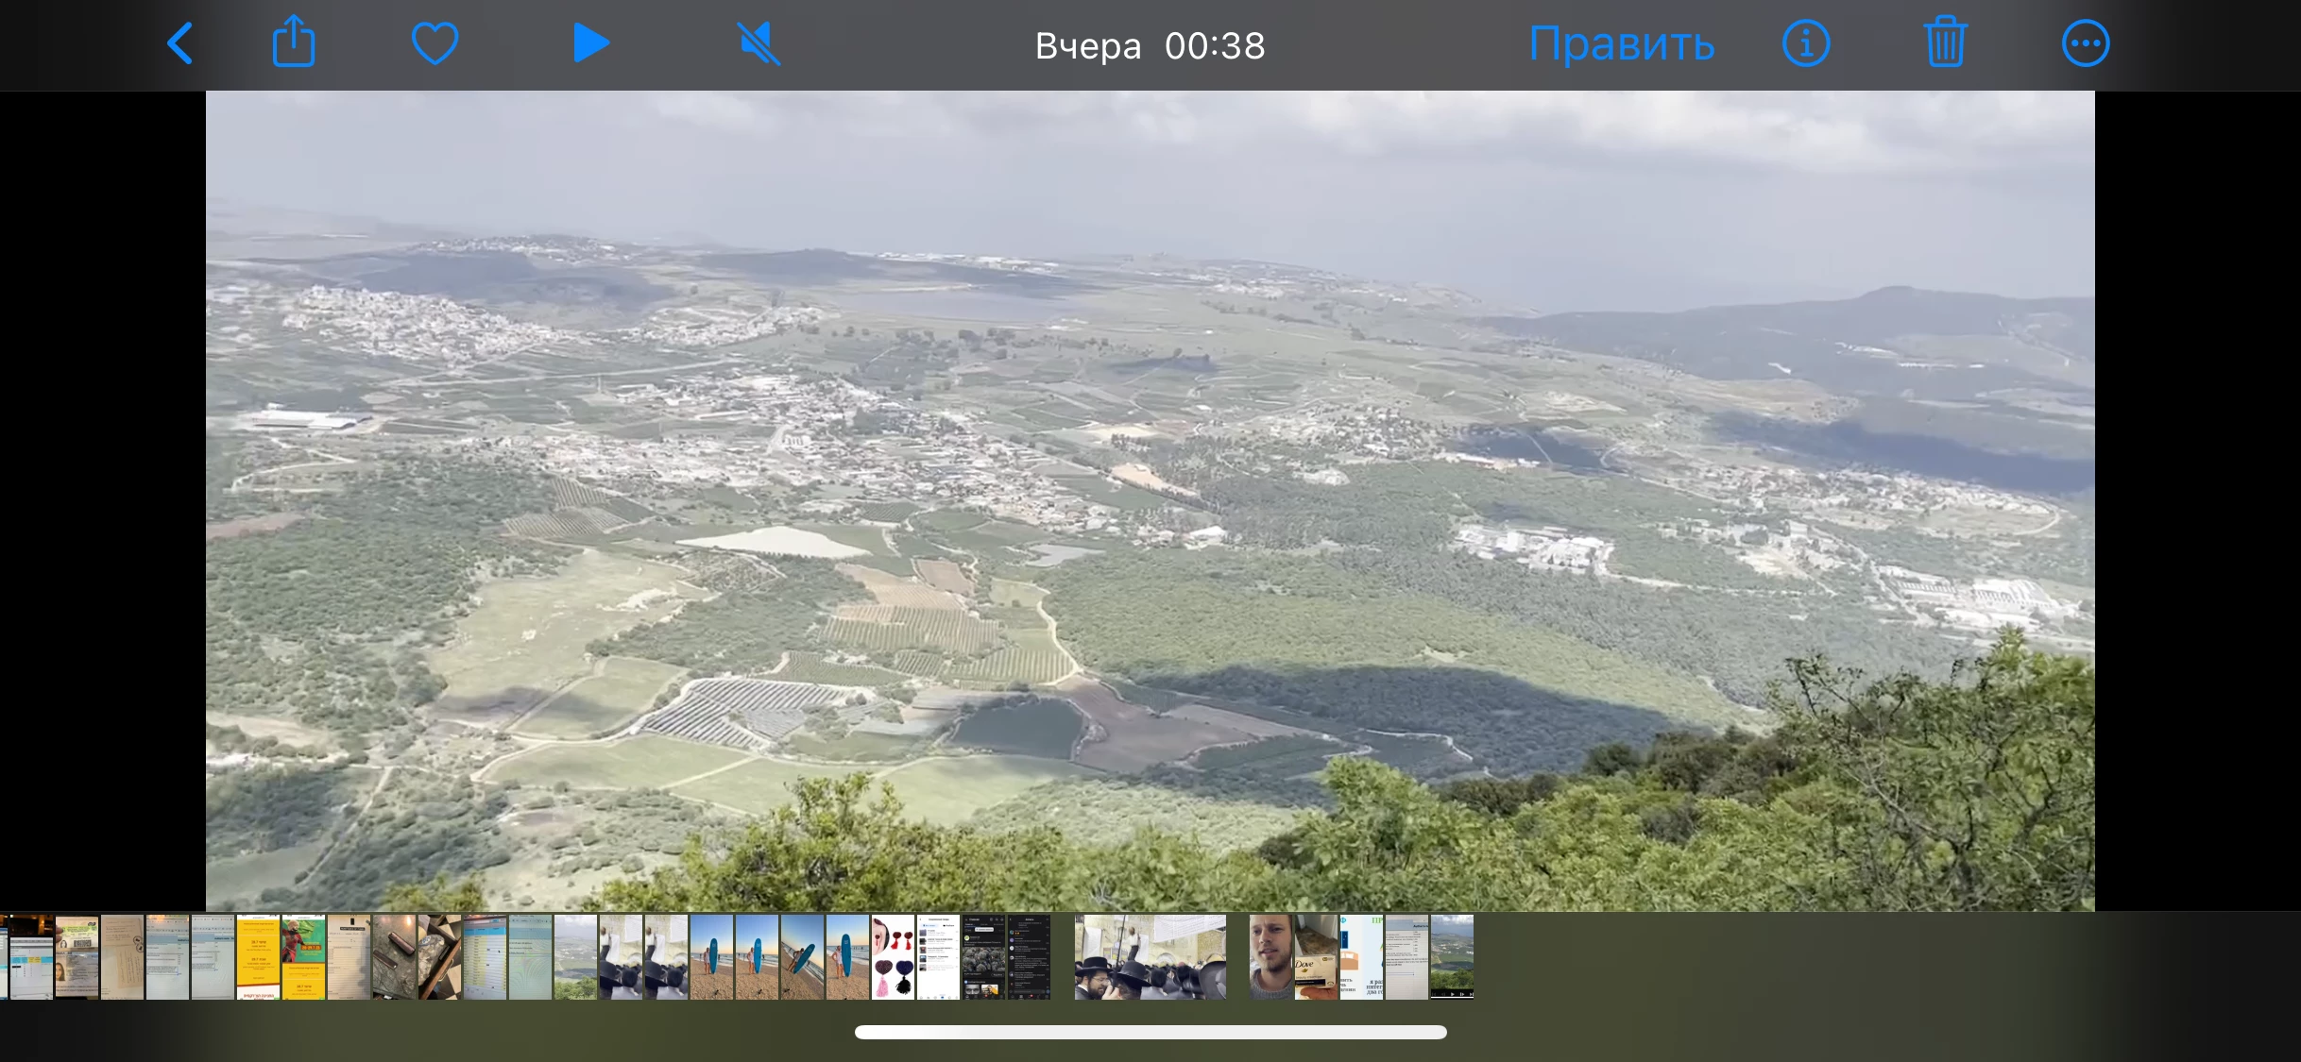The image size is (2301, 1062).
Task: Mark video as favorite with heart
Action: 435,43
